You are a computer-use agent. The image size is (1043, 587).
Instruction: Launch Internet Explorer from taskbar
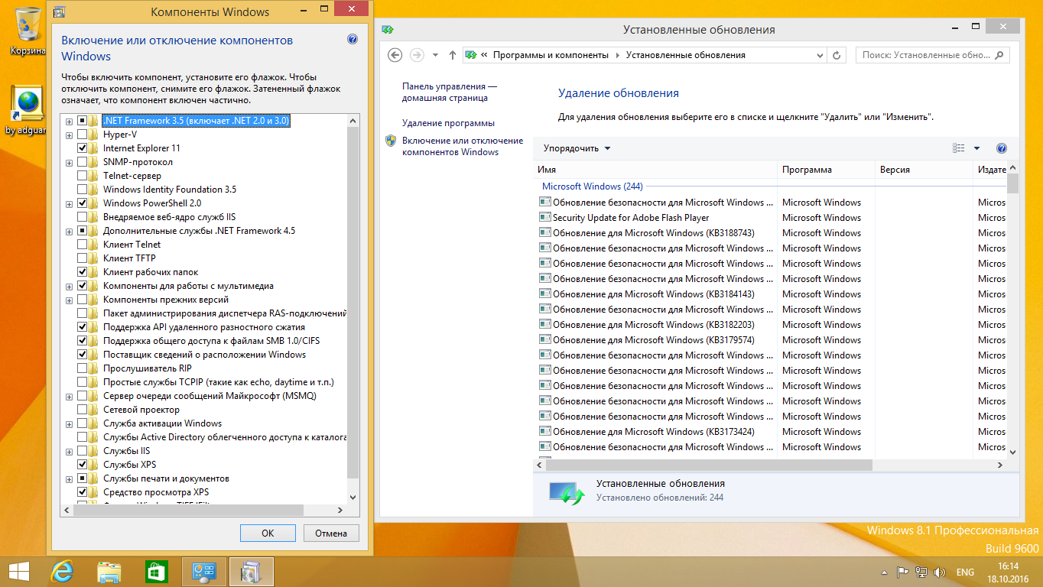(x=63, y=572)
